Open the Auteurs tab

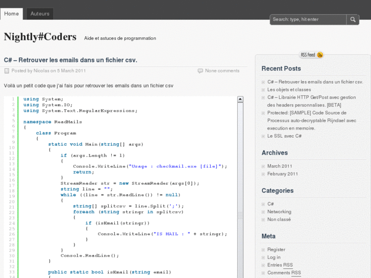[x=40, y=14]
